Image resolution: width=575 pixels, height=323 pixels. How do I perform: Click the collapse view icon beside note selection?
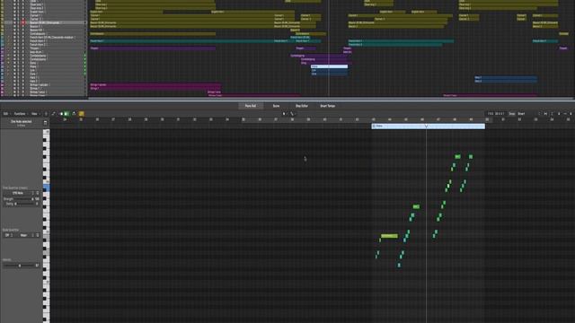pos(45,123)
